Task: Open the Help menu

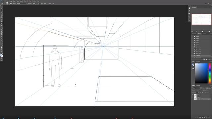Action: 38,1
